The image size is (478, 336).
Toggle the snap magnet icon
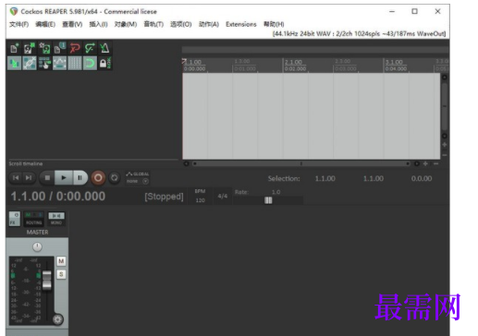90,63
